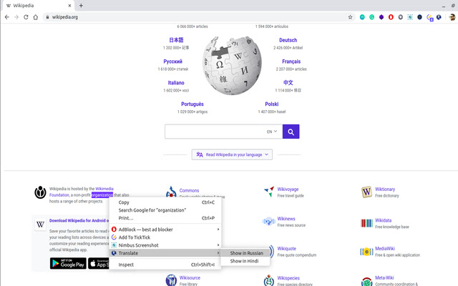Screen dimensions: 458x286
Task: Open the EN search language dropdown
Action: coord(272,132)
